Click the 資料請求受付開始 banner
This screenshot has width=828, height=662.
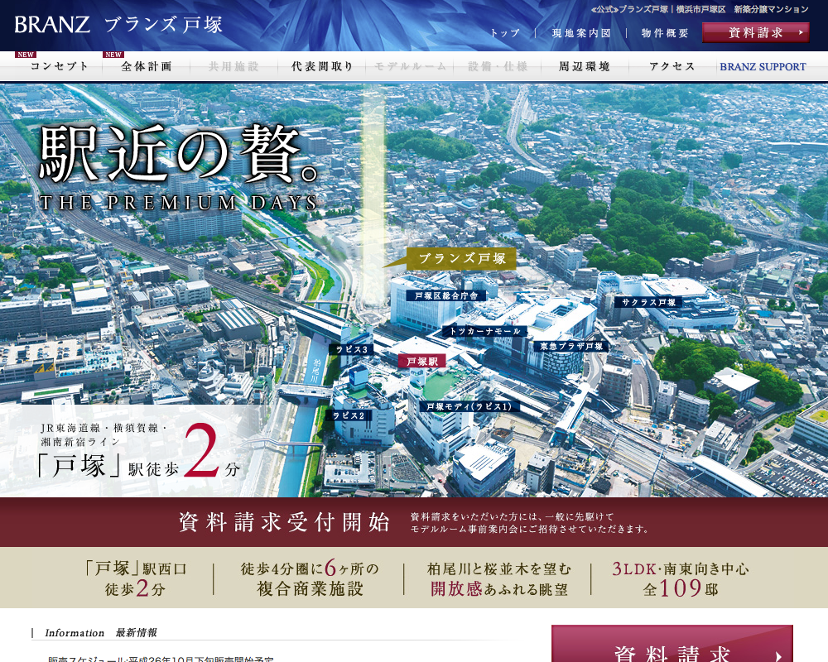[414, 522]
